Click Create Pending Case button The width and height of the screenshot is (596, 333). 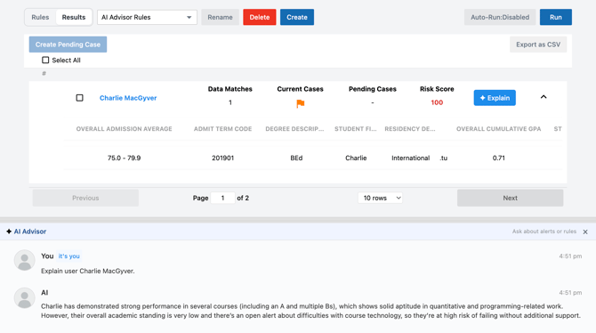(x=68, y=45)
